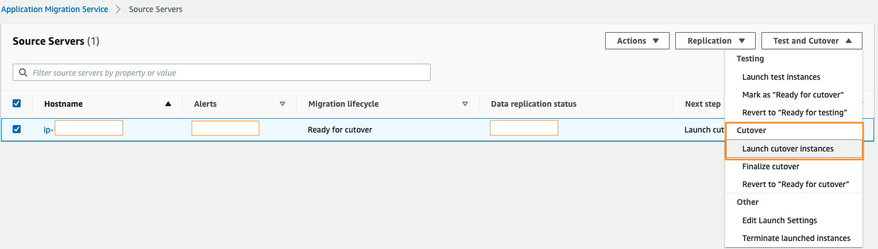
Task: Toggle the select-all servers checkbox
Action: click(17, 103)
